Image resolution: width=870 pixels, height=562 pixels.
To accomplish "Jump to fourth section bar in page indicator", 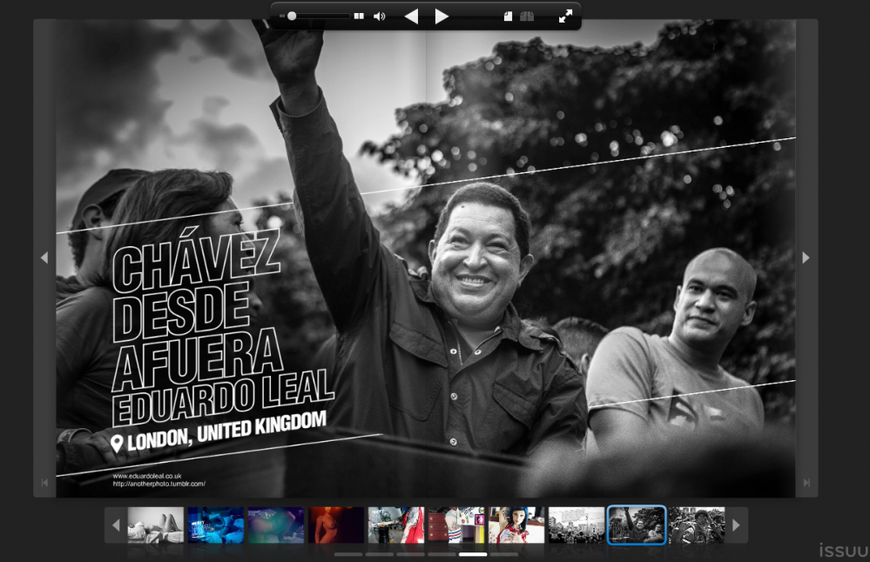I will [442, 554].
